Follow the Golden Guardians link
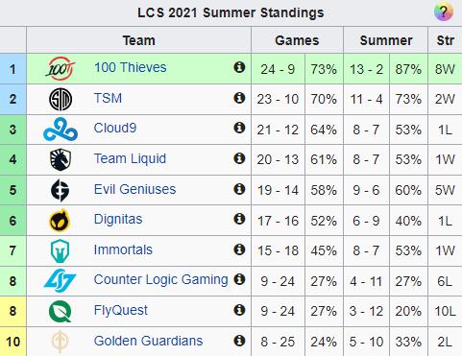Image resolution: width=462 pixels, height=356 pixels. (x=148, y=341)
